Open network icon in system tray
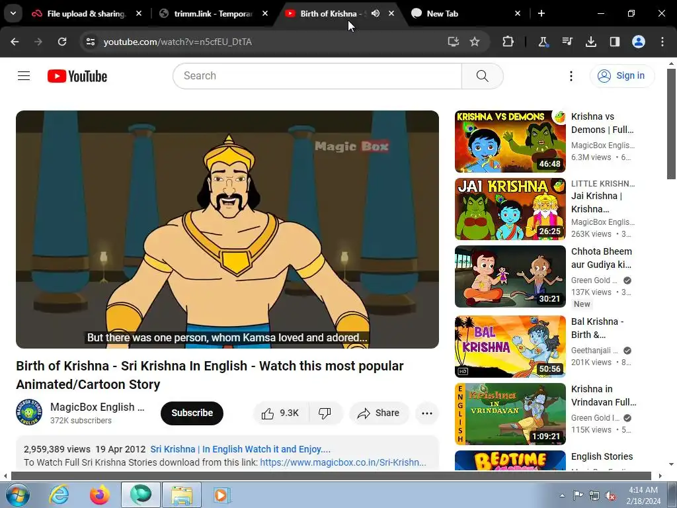The height and width of the screenshot is (508, 677). [594, 495]
